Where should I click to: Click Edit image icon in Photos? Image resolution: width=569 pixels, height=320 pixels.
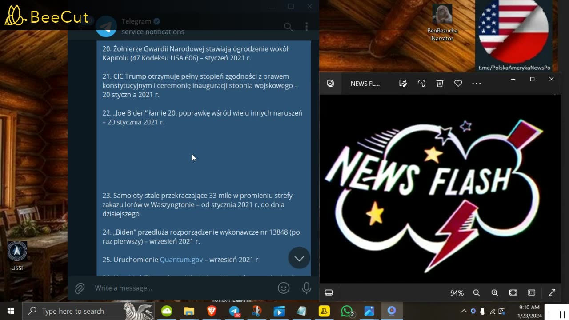pyautogui.click(x=403, y=83)
